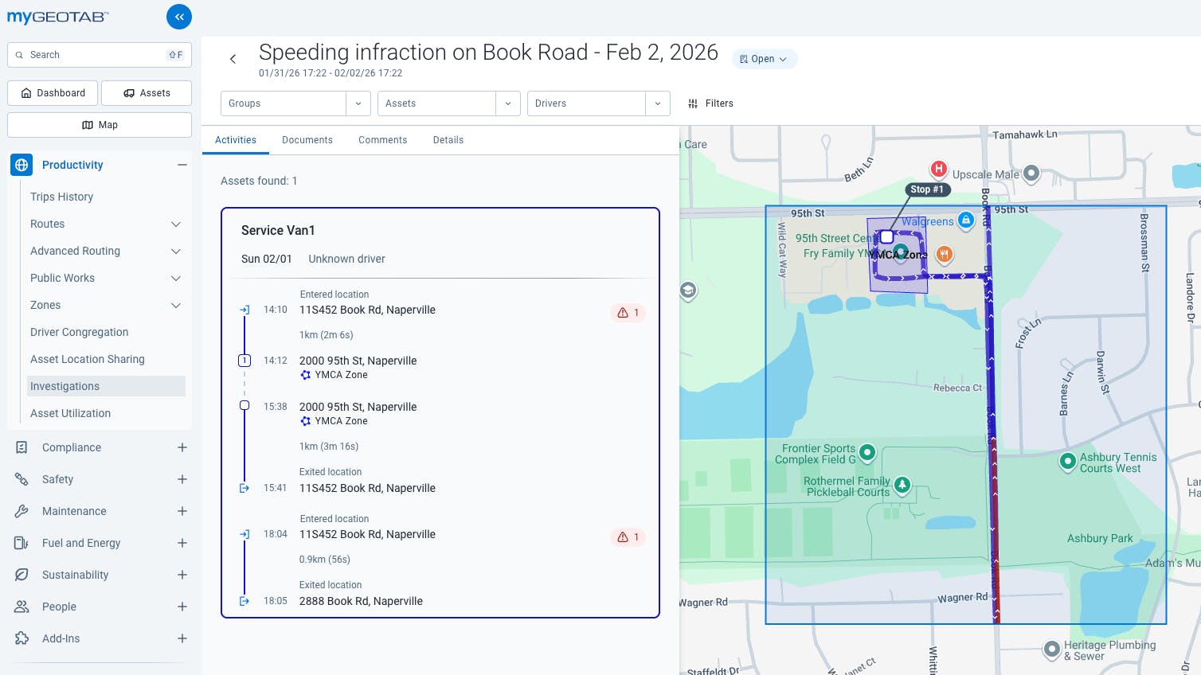Click the Safety section icon
Viewport: 1201px width, 675px height.
[x=22, y=479]
